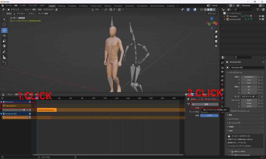Expand Armature.001 in the outliner
Screen dimensions: 266x159
224,19
